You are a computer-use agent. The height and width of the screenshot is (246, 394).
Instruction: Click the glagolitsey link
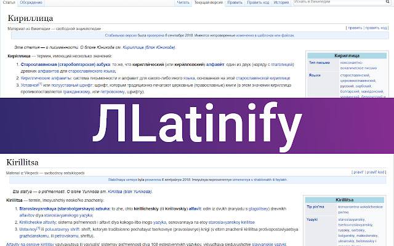[x=259, y=208]
